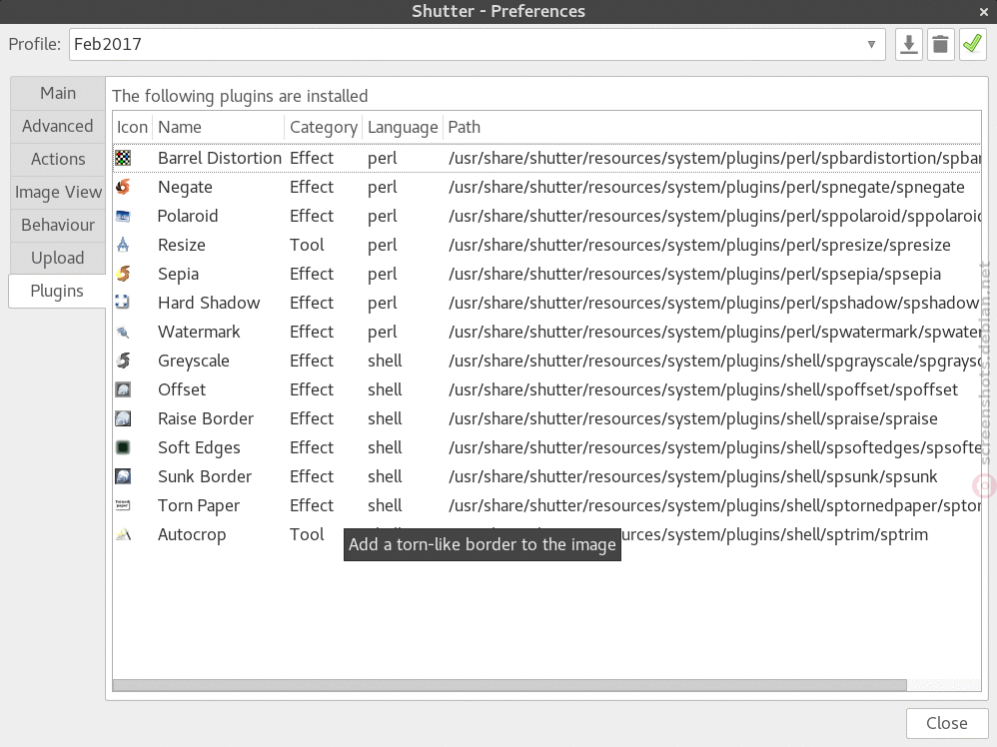Apply profile with the green checkmark icon
Viewport: 997px width, 747px height.
(972, 45)
